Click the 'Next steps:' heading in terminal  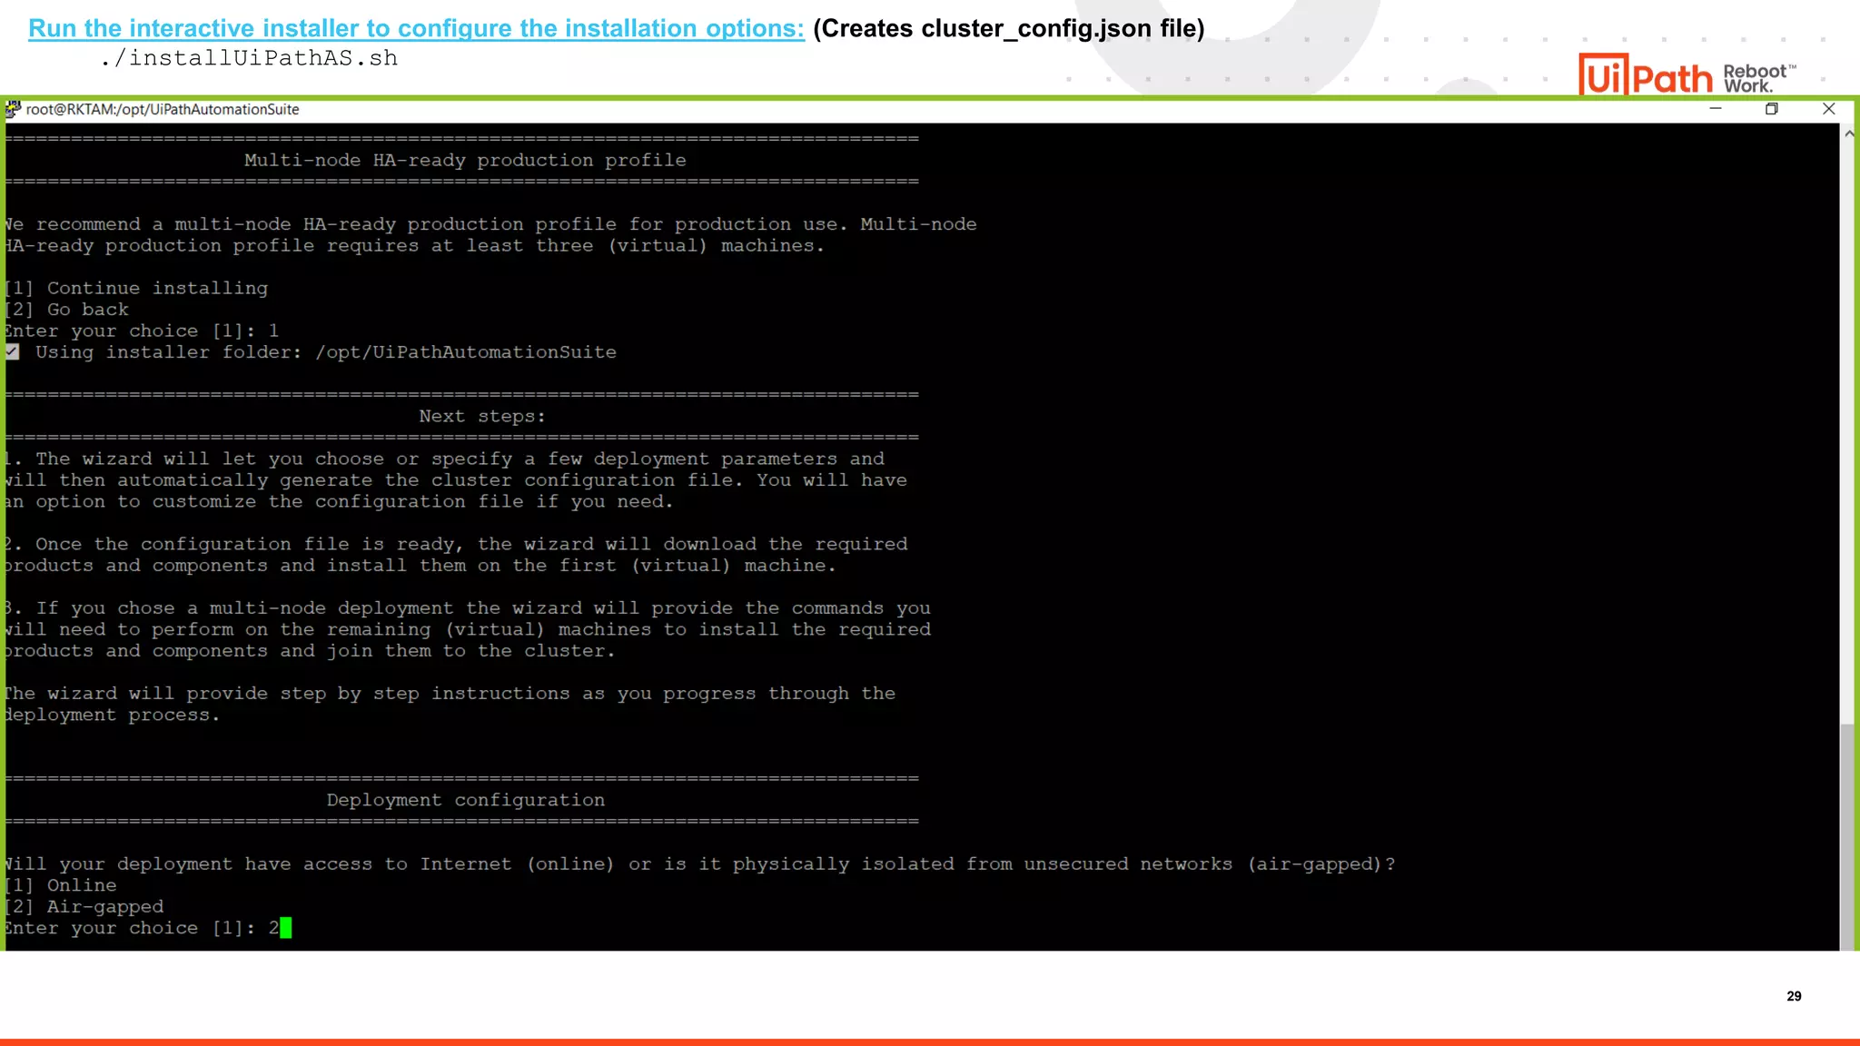click(x=481, y=417)
